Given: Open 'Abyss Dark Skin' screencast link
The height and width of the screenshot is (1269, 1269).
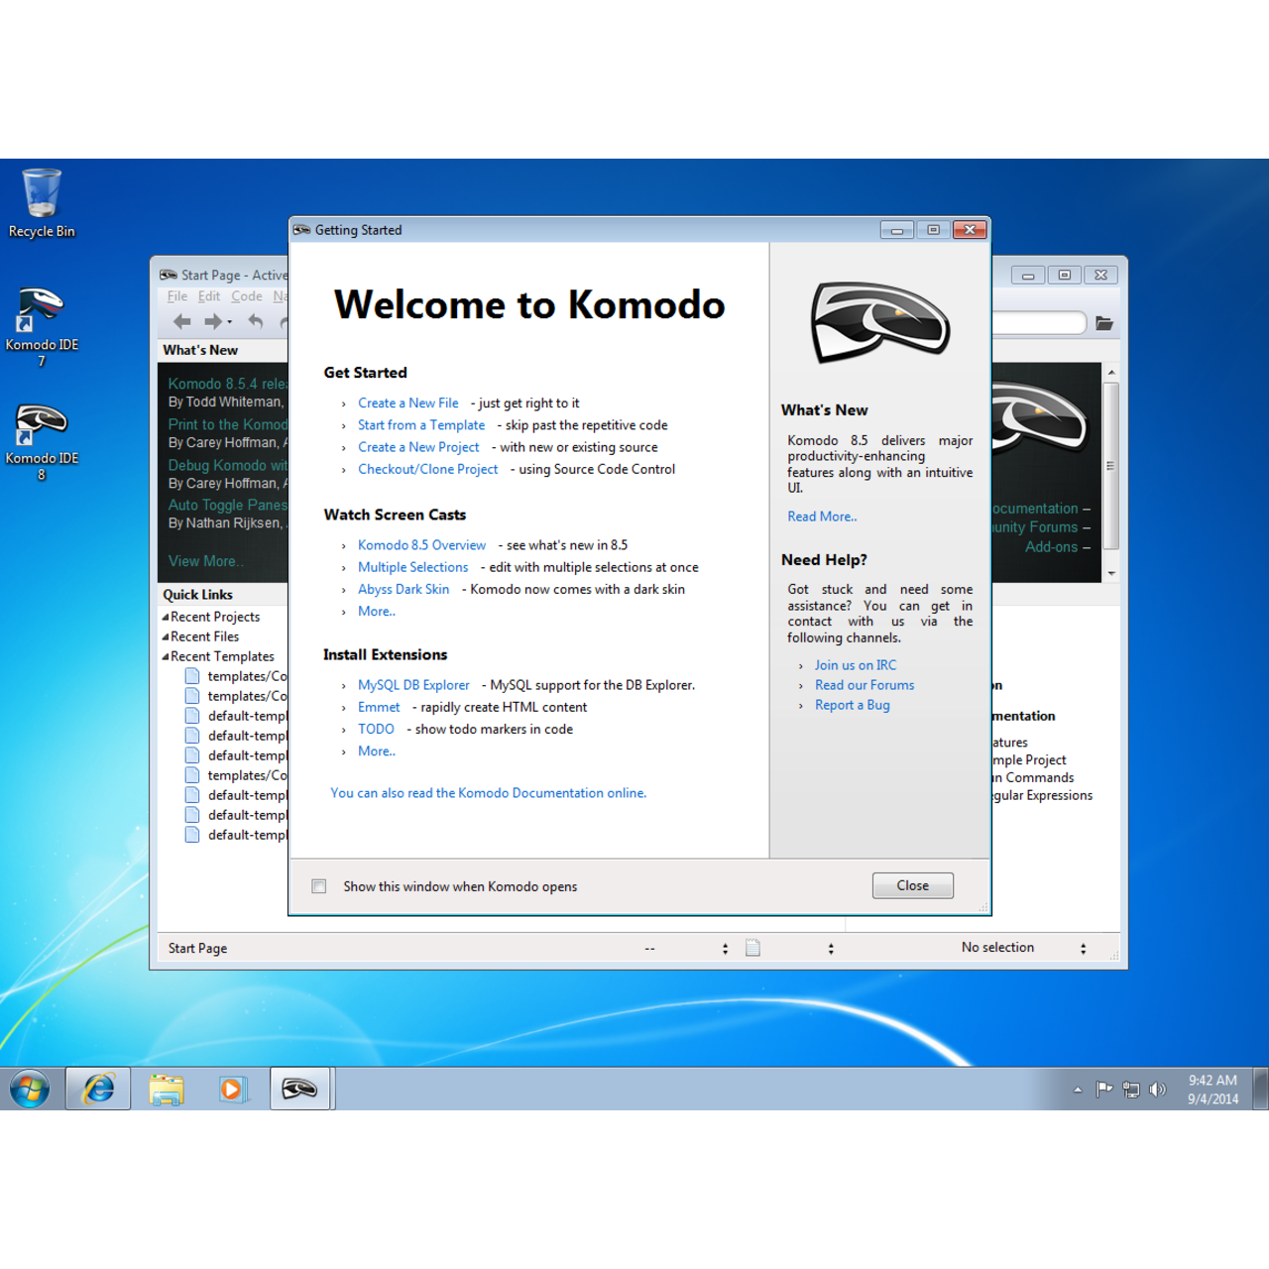Looking at the screenshot, I should pyautogui.click(x=404, y=589).
